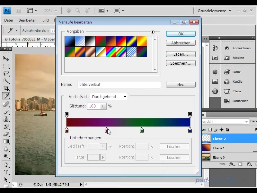Click the Neu button
The image size is (257, 193).
tap(181, 85)
